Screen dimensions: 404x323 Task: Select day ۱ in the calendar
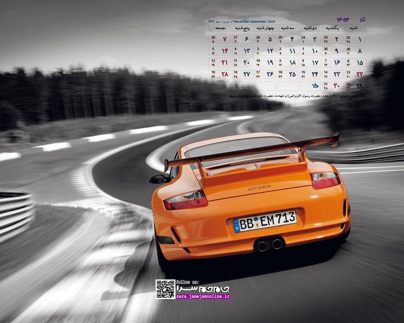(x=359, y=39)
